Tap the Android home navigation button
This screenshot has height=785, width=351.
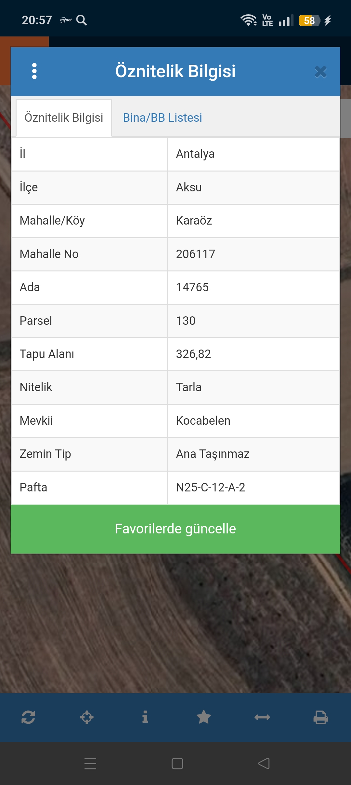point(177,764)
